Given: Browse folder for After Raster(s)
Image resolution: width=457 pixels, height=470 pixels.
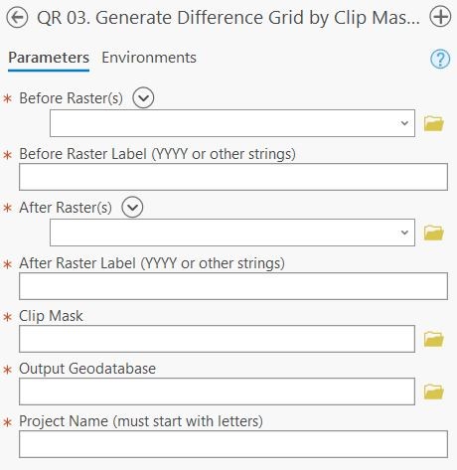Looking at the screenshot, I should click(x=434, y=233).
